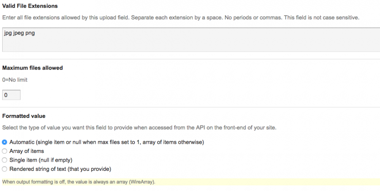
Task: Click the "Valid File Extensions" heading
Action: tap(30, 6)
